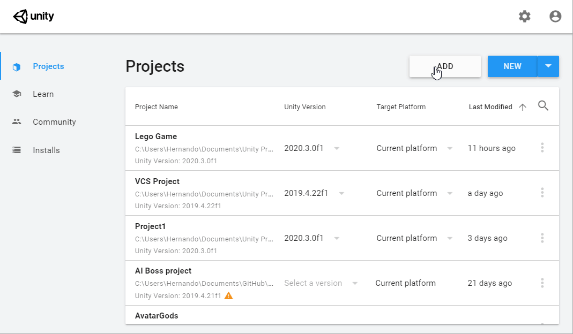The height and width of the screenshot is (334, 573).
Task: Sort by Unity Version column header
Action: (x=305, y=107)
